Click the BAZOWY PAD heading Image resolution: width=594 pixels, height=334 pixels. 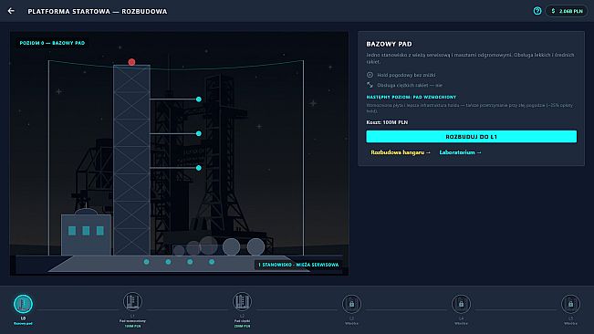(x=389, y=44)
